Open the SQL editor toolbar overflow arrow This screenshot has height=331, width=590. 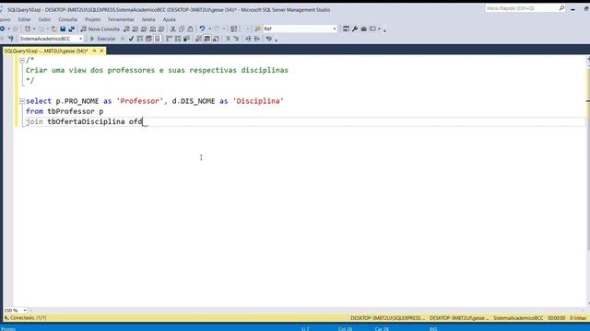click(277, 40)
